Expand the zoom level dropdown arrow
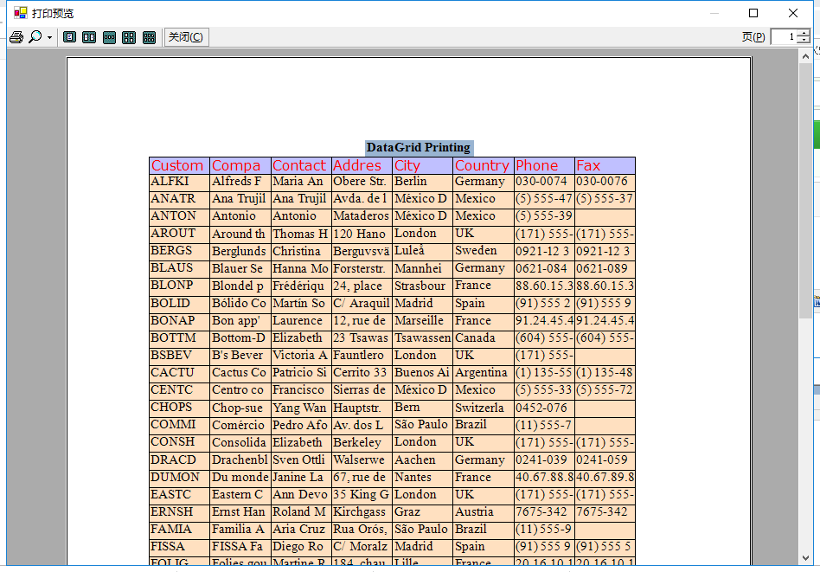The width and height of the screenshot is (820, 572). click(x=49, y=38)
